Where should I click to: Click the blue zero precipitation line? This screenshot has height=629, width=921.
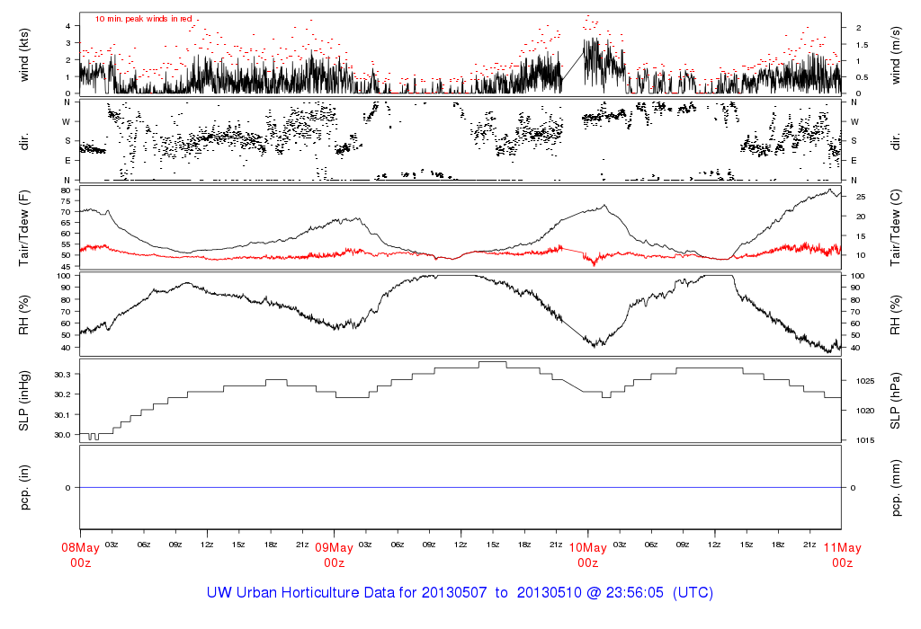coord(460,488)
